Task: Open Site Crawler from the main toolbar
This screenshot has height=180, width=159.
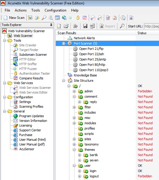Action: (37, 18)
